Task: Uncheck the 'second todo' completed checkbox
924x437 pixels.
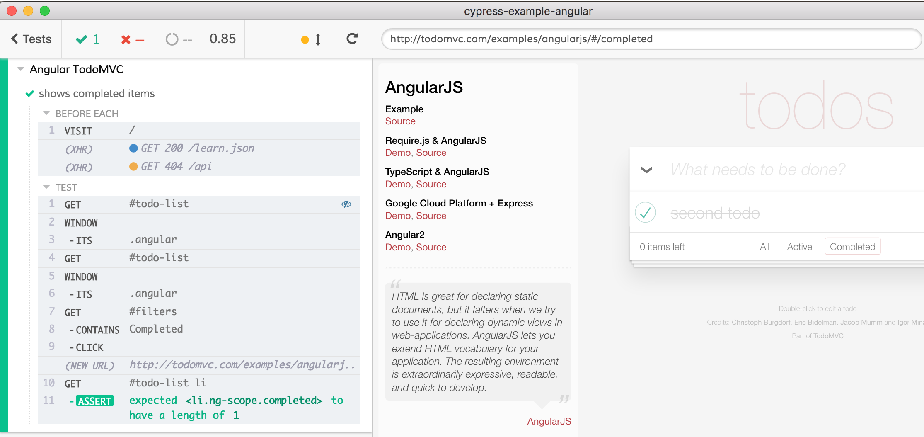Action: coord(645,212)
